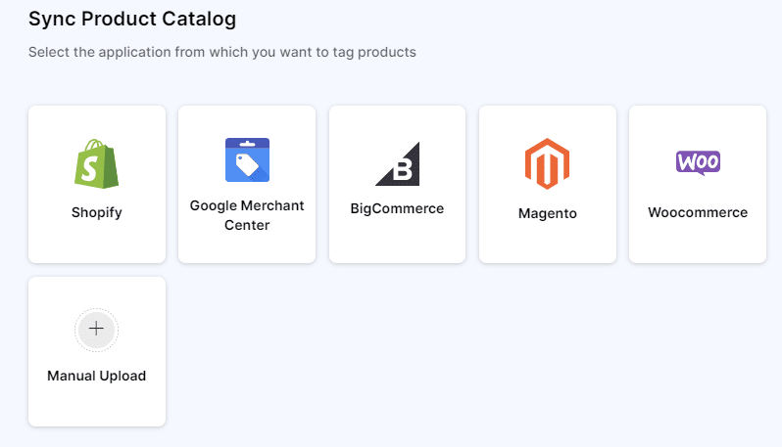Click the blue Google Merchant tag icon
This screenshot has height=447, width=782.
click(247, 159)
